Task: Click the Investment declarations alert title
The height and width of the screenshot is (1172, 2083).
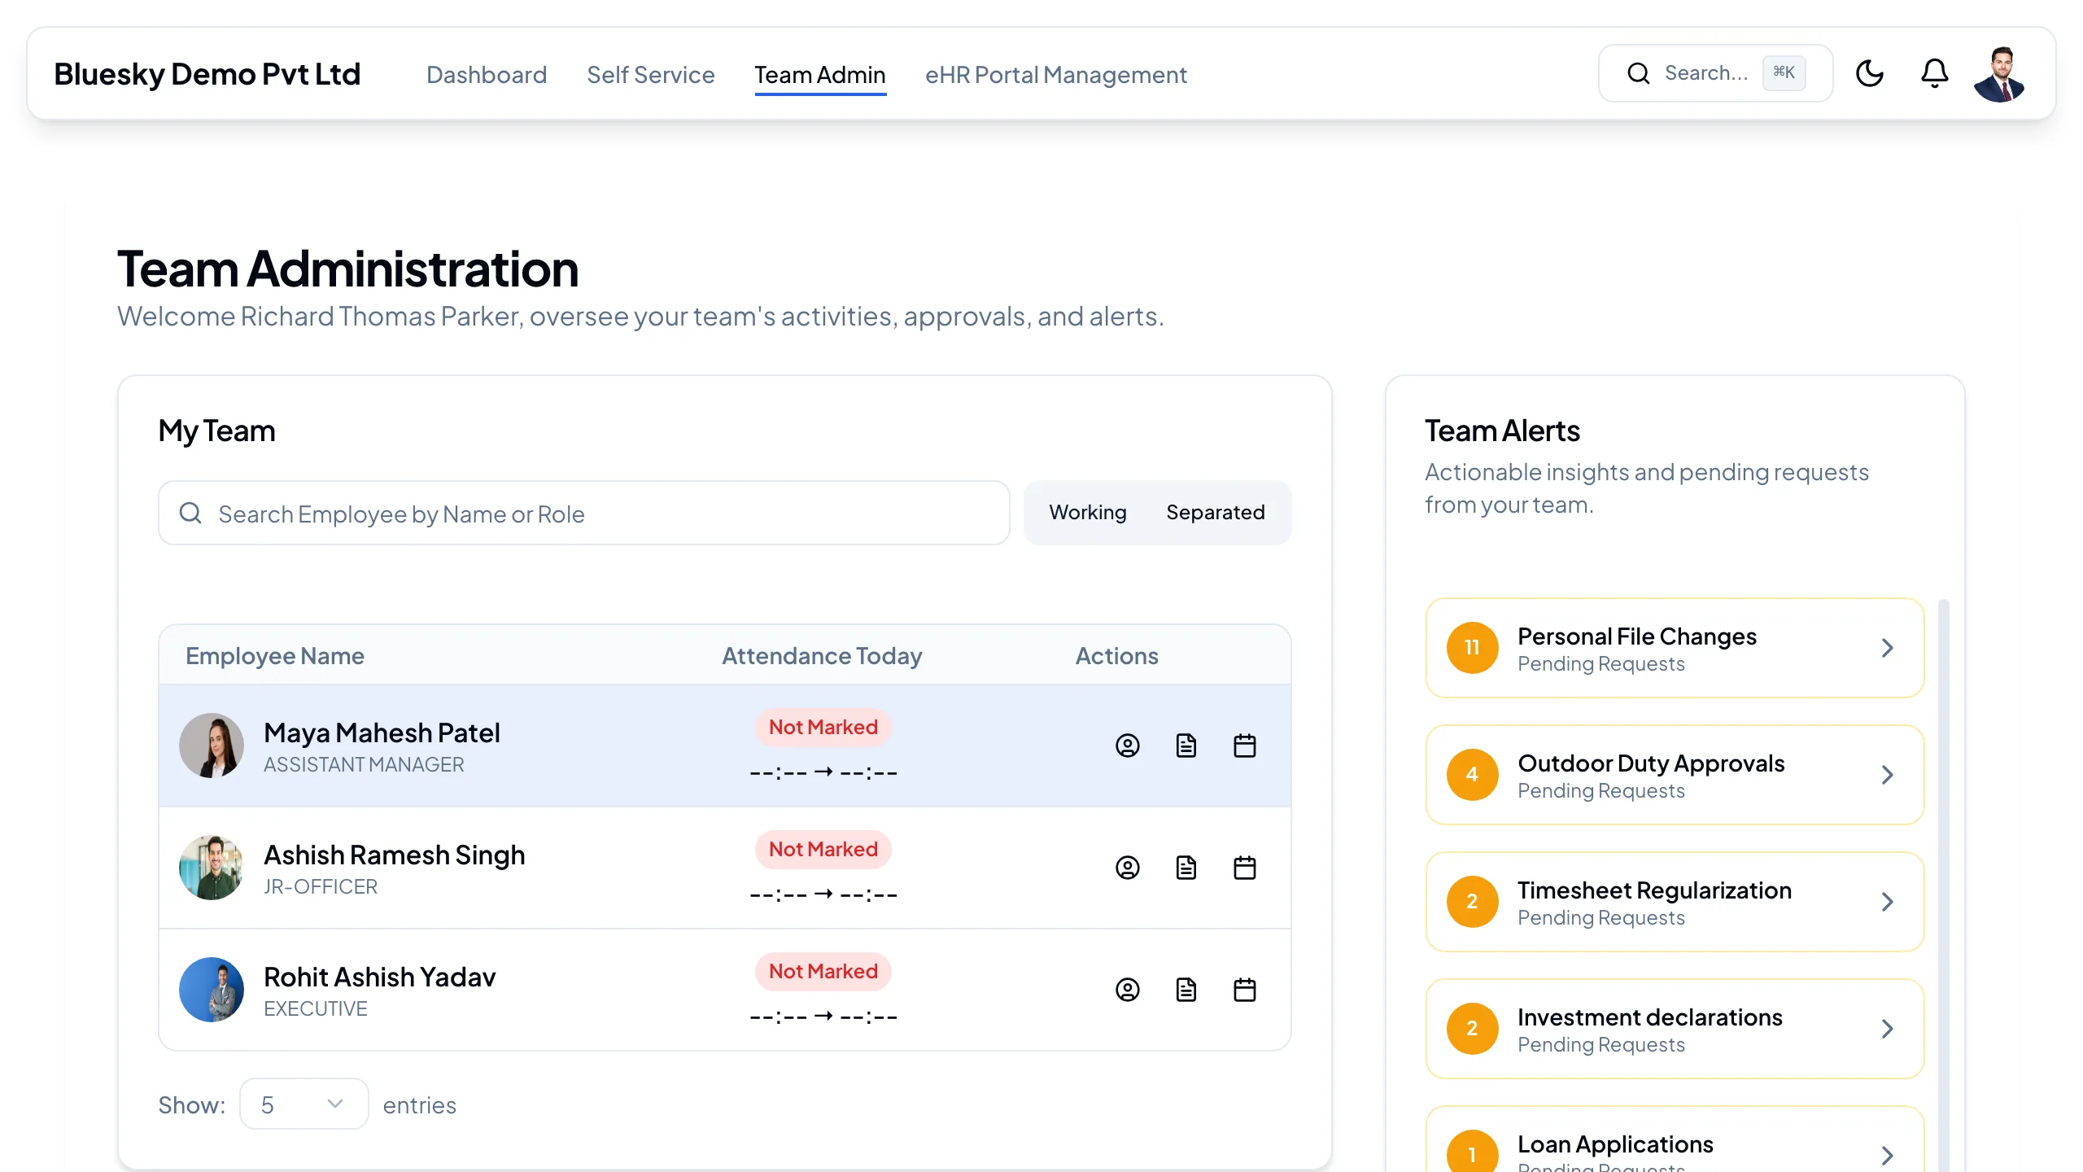Action: point(1649,1017)
